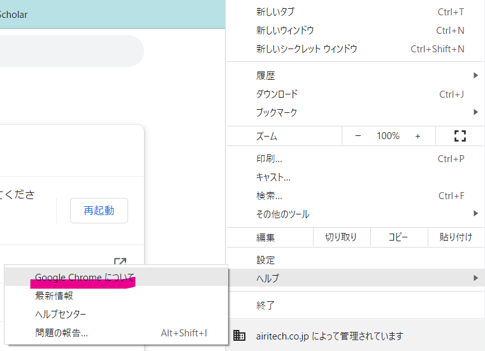Open the ダウンロード downloads entry

pyautogui.click(x=355, y=94)
